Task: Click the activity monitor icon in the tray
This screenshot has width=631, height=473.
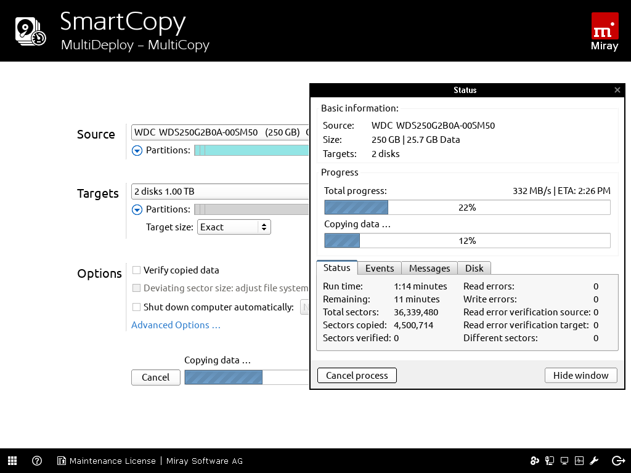Action: tap(579, 460)
